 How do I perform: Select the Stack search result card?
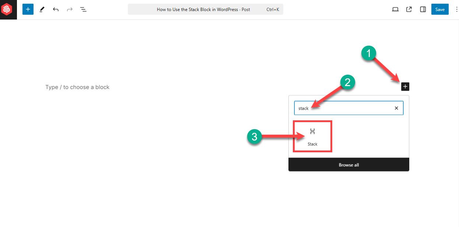tap(312, 136)
